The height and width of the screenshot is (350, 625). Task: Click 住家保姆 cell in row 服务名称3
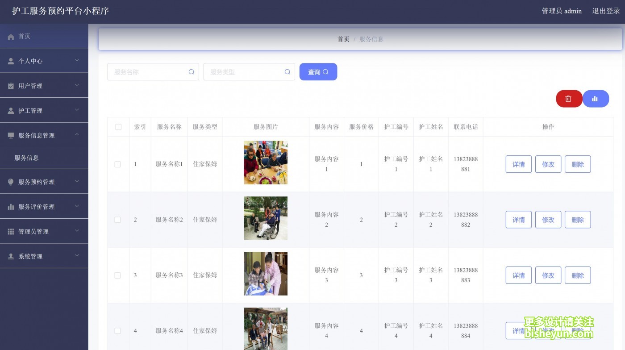(205, 275)
